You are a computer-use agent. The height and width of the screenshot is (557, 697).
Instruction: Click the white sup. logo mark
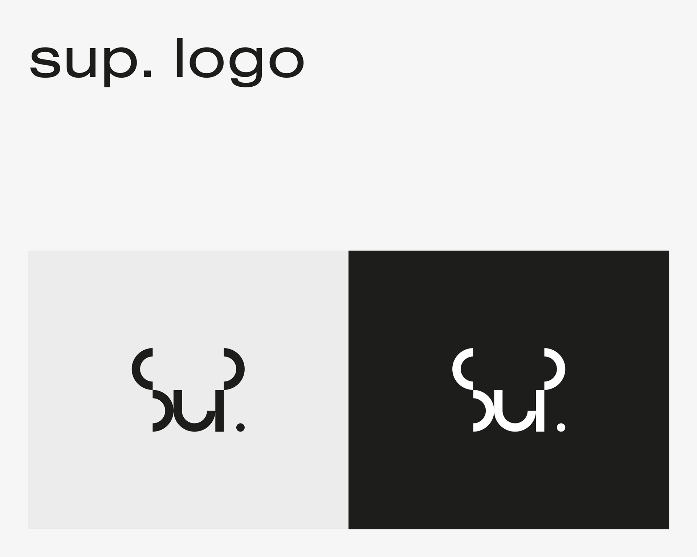pyautogui.click(x=509, y=390)
